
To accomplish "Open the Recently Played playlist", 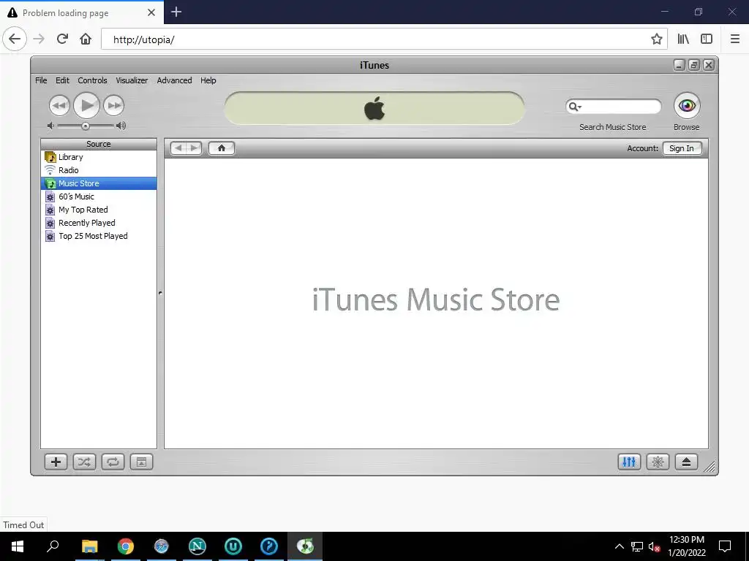I will coord(99,223).
